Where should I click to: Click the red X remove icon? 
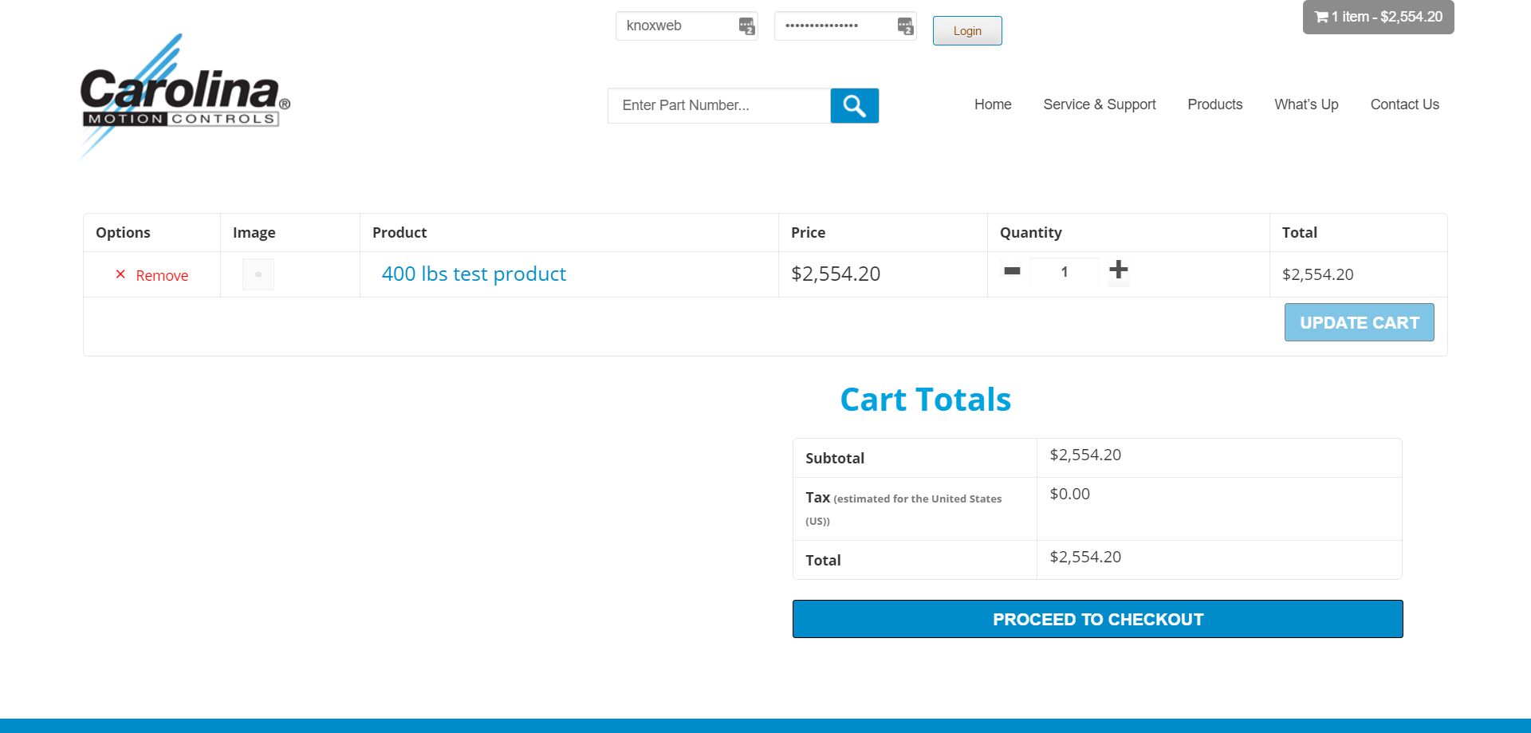click(120, 274)
